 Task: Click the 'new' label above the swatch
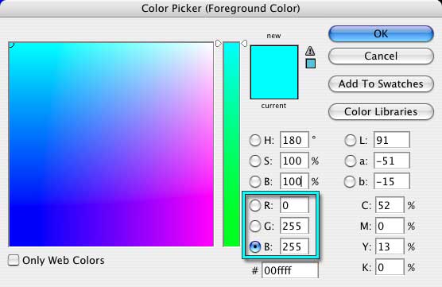[273, 36]
